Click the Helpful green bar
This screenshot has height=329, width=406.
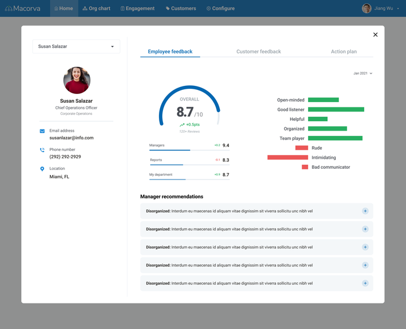point(318,119)
